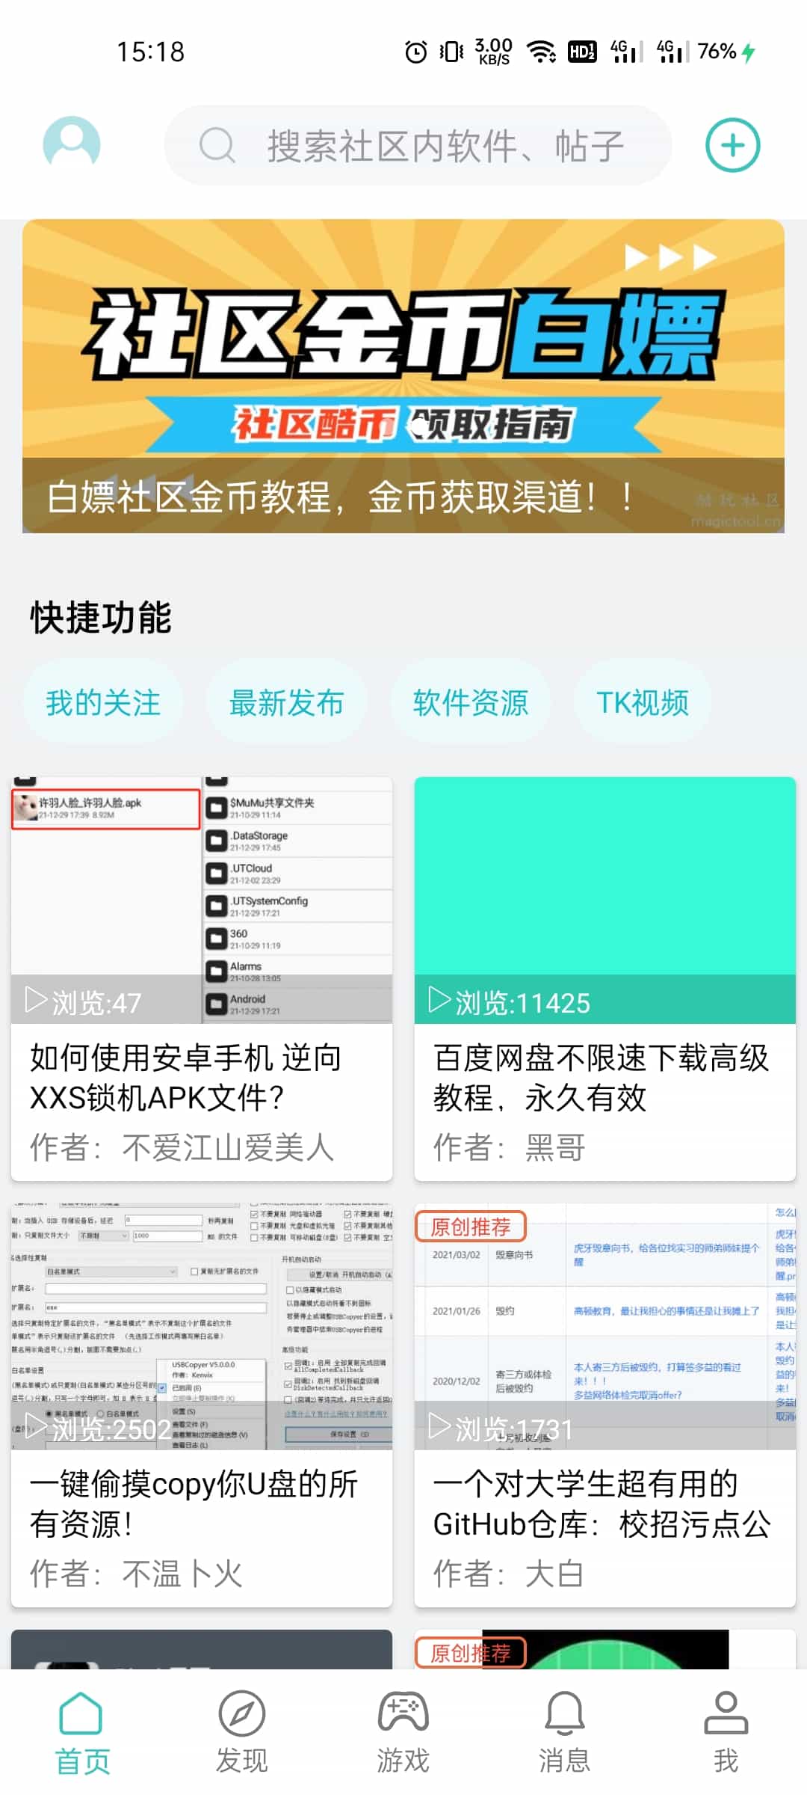This screenshot has width=807, height=1795.
Task: Open the user avatar profile icon
Action: click(72, 142)
